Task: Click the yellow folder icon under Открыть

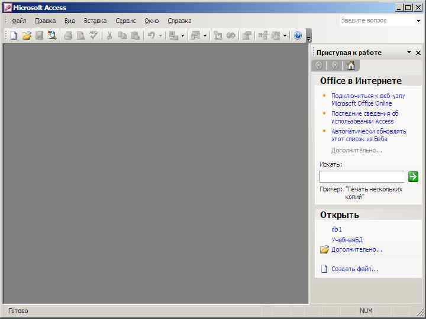Action: tap(324, 249)
